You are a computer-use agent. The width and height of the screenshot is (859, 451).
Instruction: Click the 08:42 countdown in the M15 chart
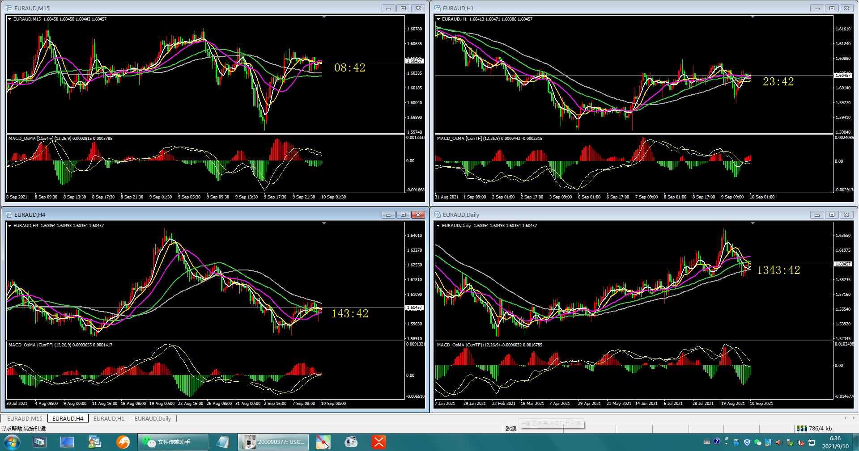tap(350, 67)
